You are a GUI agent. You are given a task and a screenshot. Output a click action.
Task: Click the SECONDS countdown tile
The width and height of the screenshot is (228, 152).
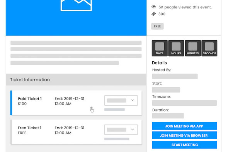[x=209, y=48]
